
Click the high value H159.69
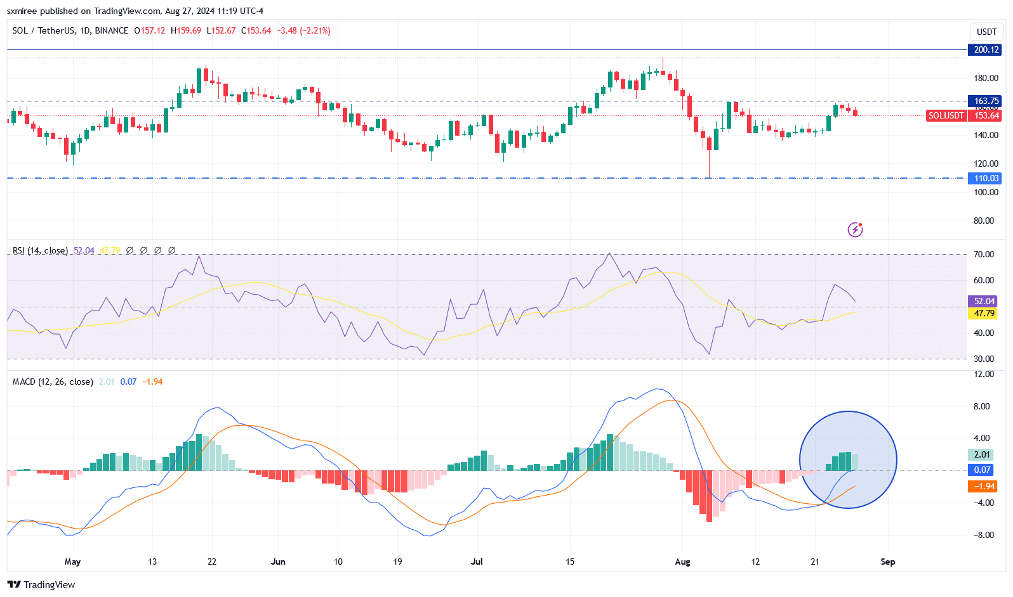pos(186,30)
